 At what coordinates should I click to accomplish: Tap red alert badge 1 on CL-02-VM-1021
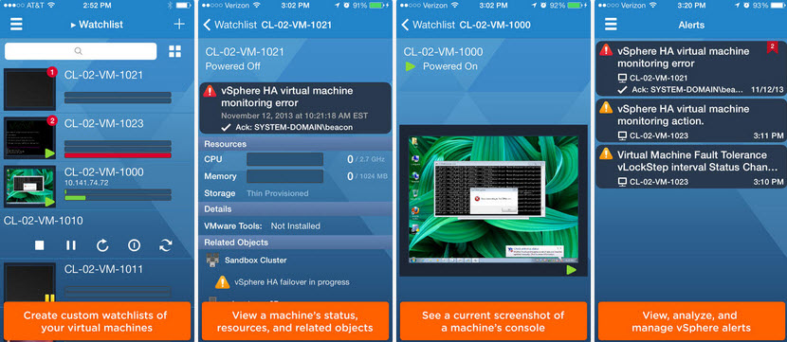click(x=52, y=73)
